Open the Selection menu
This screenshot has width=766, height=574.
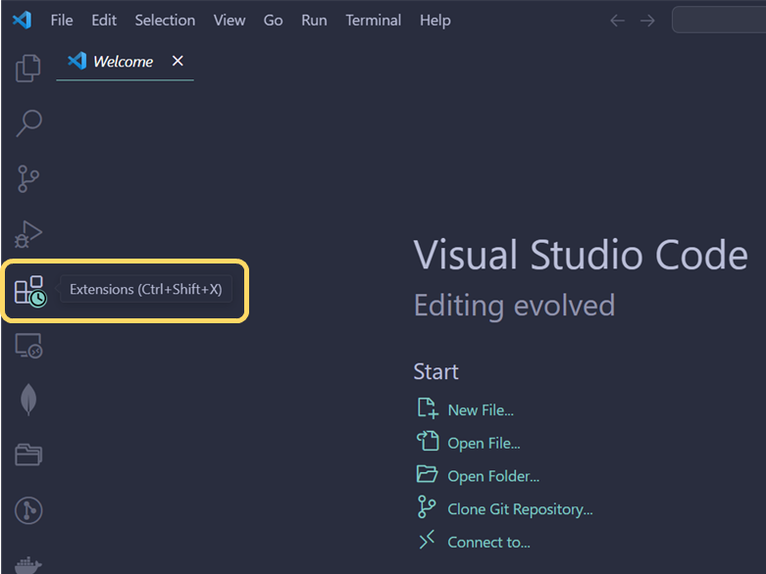165,20
